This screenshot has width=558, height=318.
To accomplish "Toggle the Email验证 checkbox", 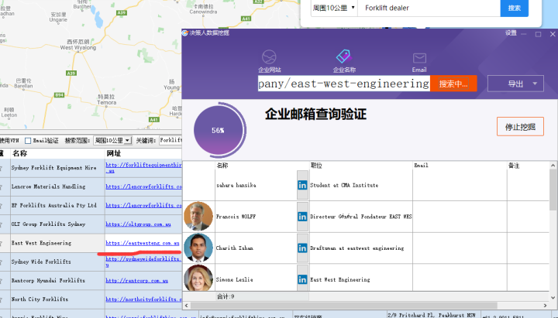I will coord(28,141).
